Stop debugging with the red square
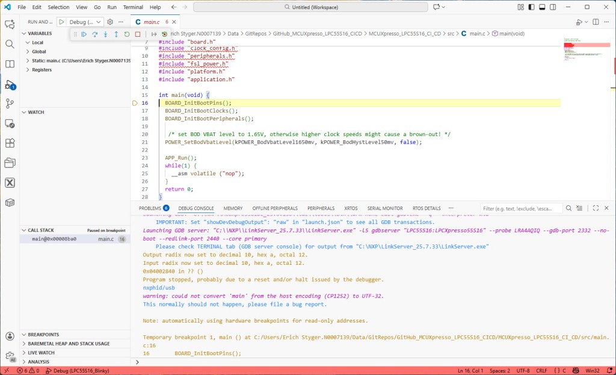Viewport: 616px width, 375px height. point(138,34)
